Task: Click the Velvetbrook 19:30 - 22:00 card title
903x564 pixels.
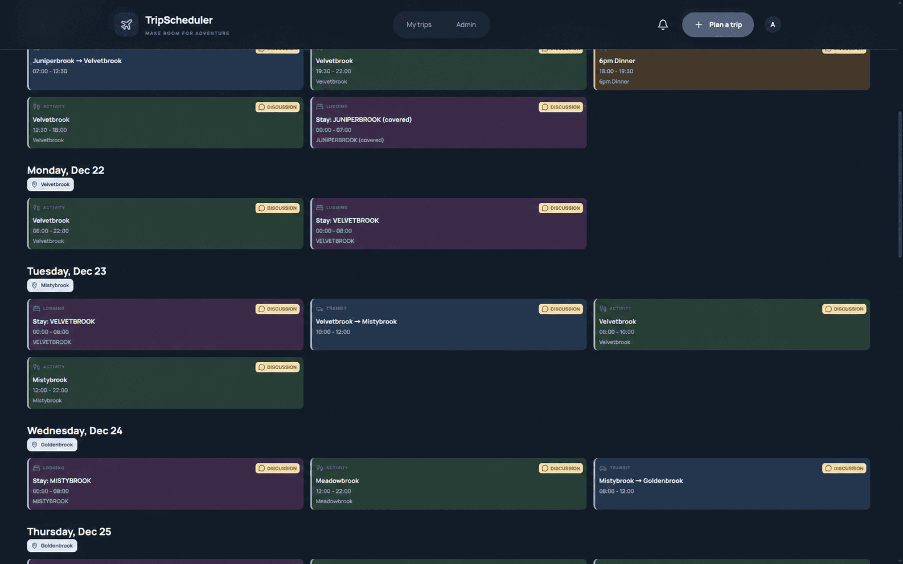Action: tap(334, 61)
